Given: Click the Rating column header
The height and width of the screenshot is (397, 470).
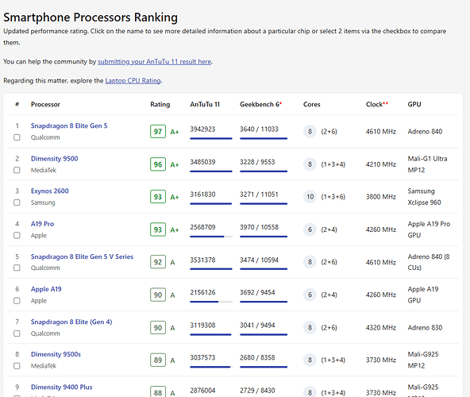Looking at the screenshot, I should tap(160, 104).
